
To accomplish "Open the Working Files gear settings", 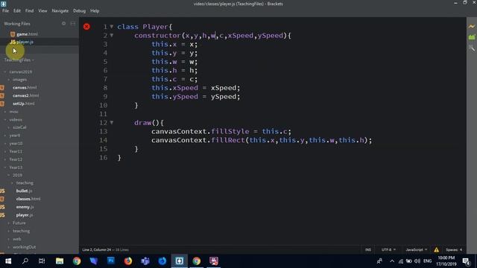I will click(63, 23).
